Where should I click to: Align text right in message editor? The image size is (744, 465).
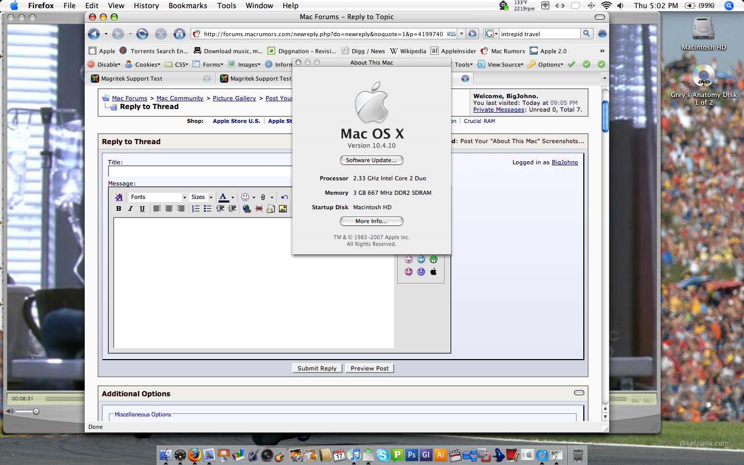coord(180,209)
